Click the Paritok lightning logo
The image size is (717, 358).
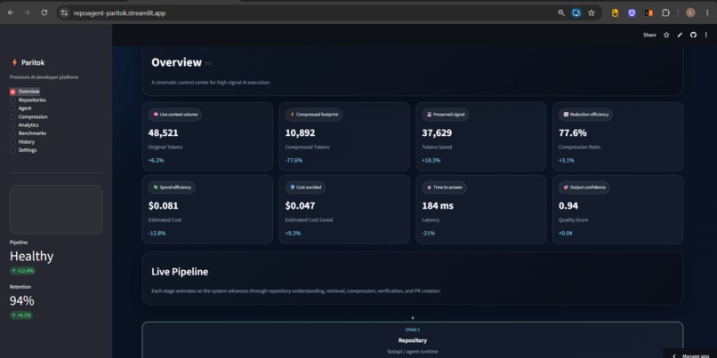tap(14, 62)
